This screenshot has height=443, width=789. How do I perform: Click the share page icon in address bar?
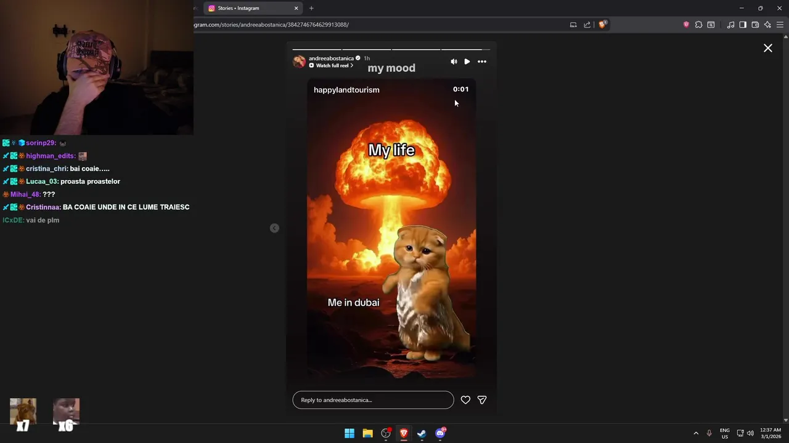click(x=587, y=25)
